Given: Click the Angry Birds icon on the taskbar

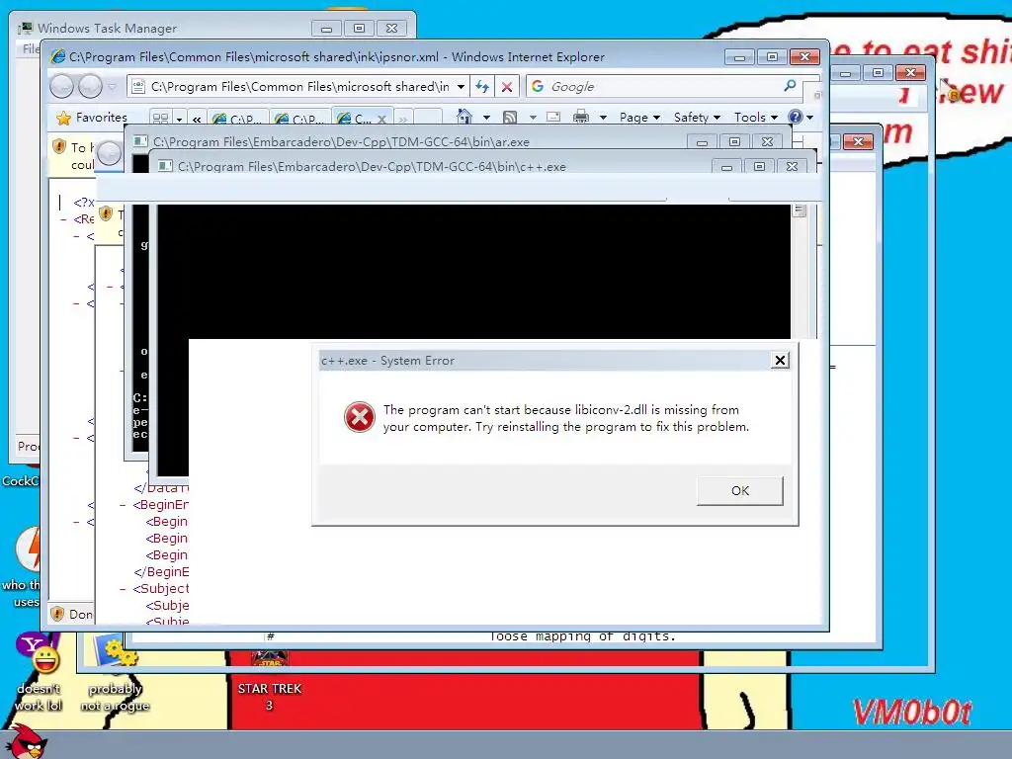Looking at the screenshot, I should [28, 741].
